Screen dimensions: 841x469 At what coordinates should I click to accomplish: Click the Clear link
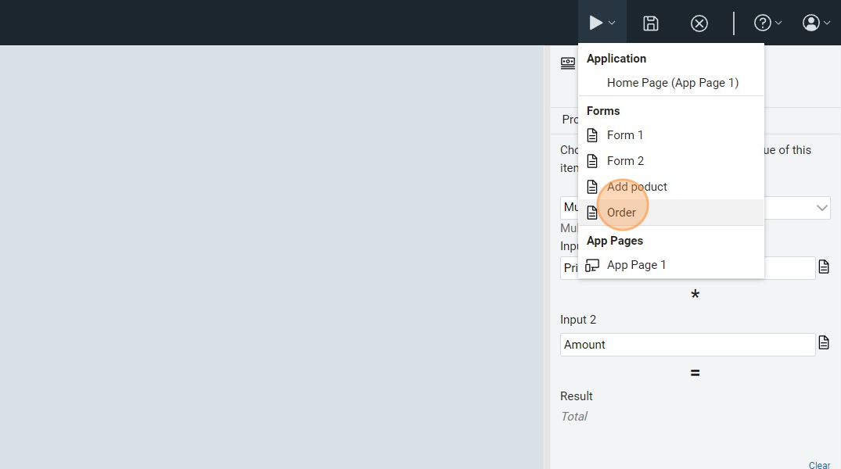(819, 465)
